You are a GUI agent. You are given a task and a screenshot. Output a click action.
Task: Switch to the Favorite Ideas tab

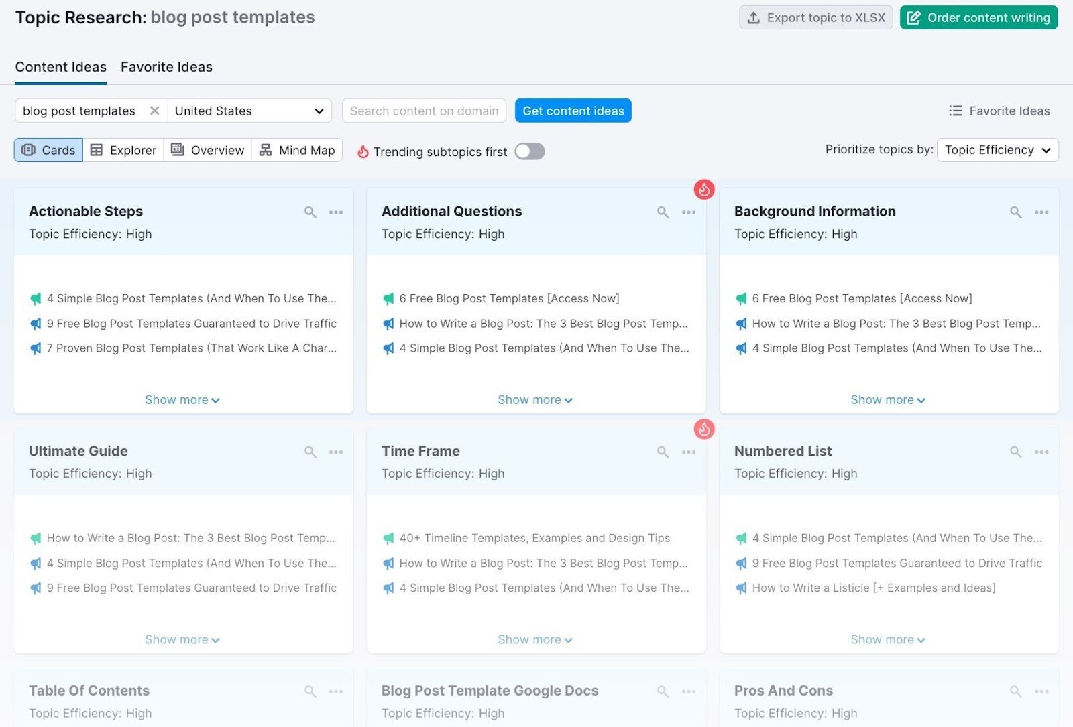[166, 66]
